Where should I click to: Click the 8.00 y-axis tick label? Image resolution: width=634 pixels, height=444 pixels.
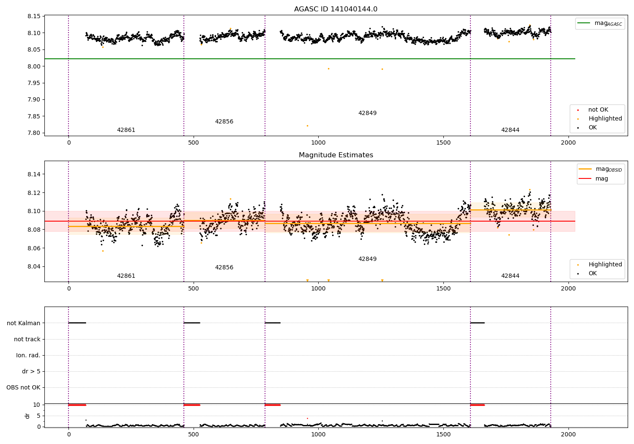(x=34, y=66)
